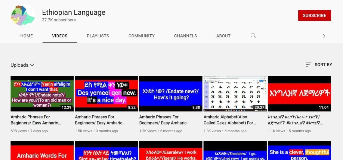The height and width of the screenshot is (160, 343).
Task: Go to the COMMUNITY tab
Action: [x=141, y=36]
